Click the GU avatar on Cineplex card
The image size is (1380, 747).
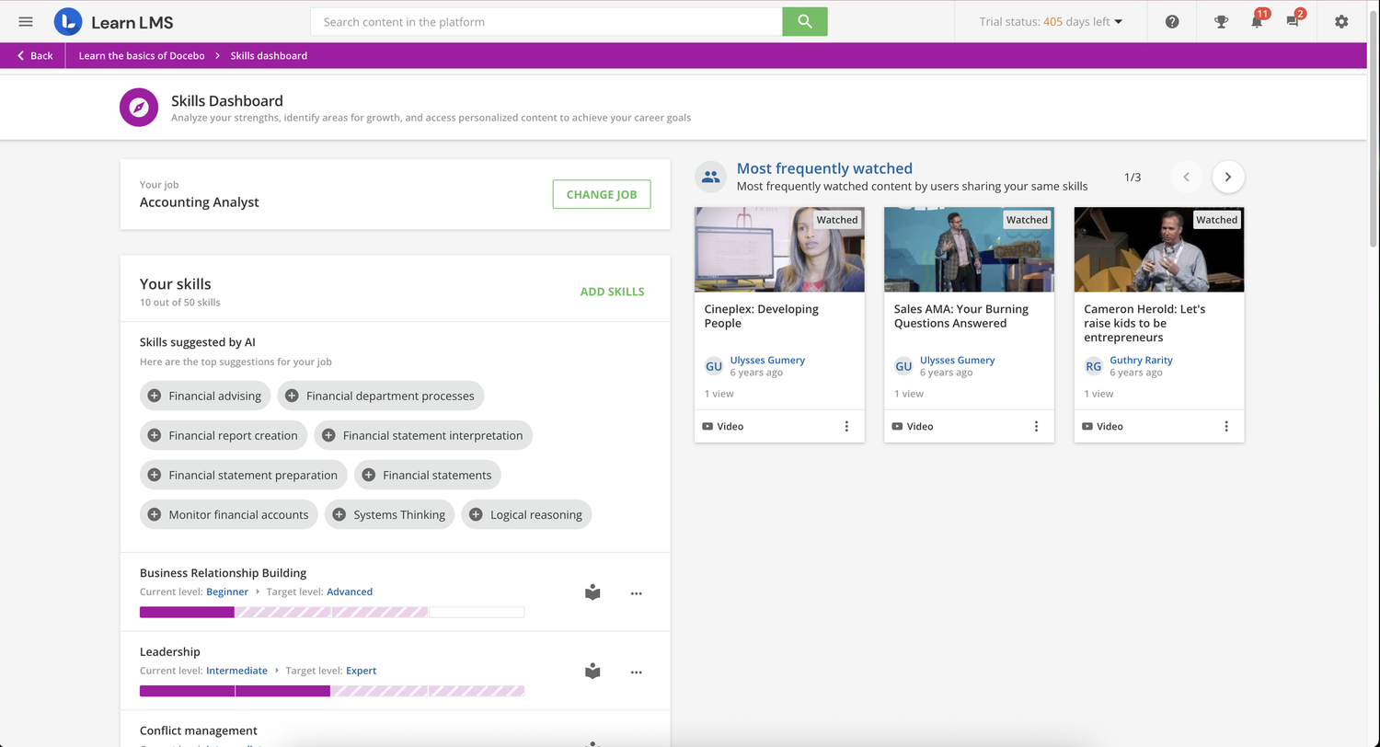click(714, 366)
